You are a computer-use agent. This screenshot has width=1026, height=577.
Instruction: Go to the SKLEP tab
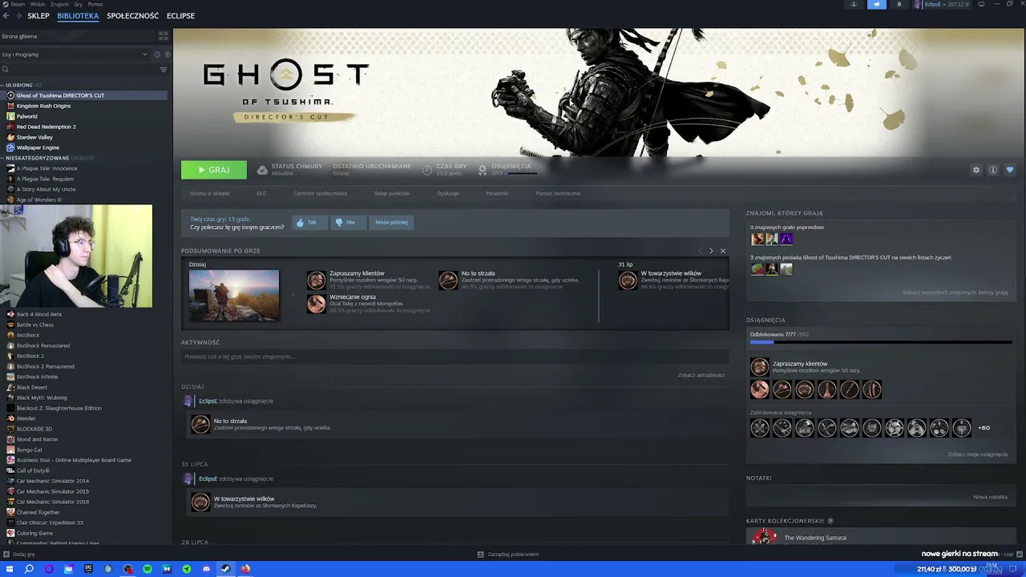click(38, 15)
